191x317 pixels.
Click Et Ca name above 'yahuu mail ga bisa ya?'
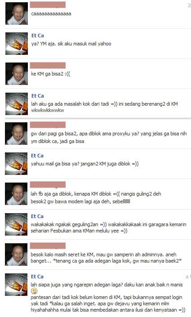pyautogui.click(x=37, y=156)
